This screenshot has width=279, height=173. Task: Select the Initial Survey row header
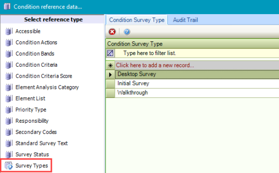click(110, 84)
